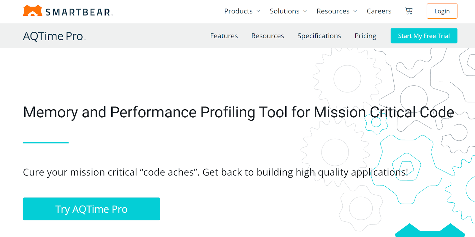Viewport: 475px width, 237px height.
Task: Click the Memory and Performance Profiling headline
Action: (238, 112)
